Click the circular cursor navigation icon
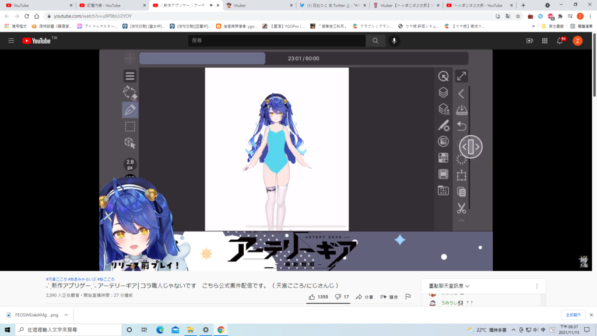Viewport: 597px width, 336px height. 443,76
